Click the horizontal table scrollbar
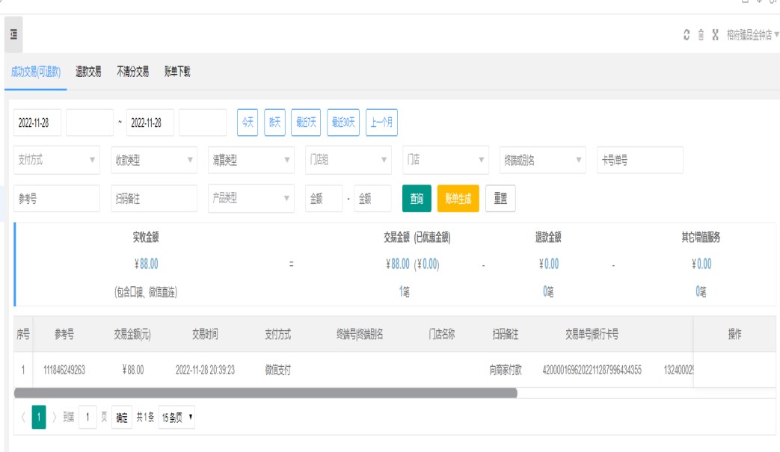The height and width of the screenshot is (452, 780). (265, 392)
